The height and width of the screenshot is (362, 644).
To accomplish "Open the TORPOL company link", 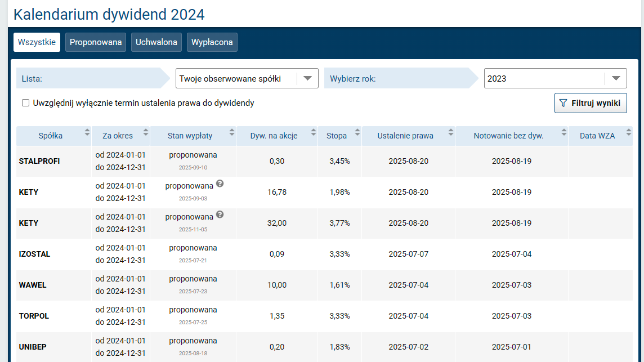I will pyautogui.click(x=34, y=316).
